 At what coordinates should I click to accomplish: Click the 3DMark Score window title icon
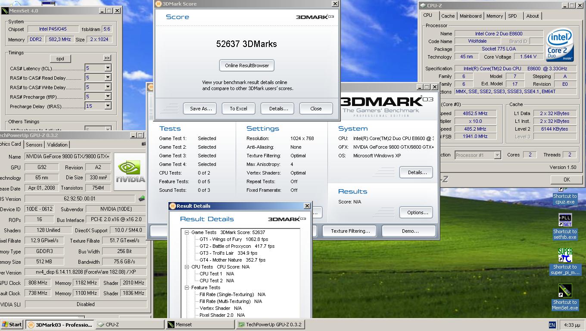pyautogui.click(x=159, y=4)
